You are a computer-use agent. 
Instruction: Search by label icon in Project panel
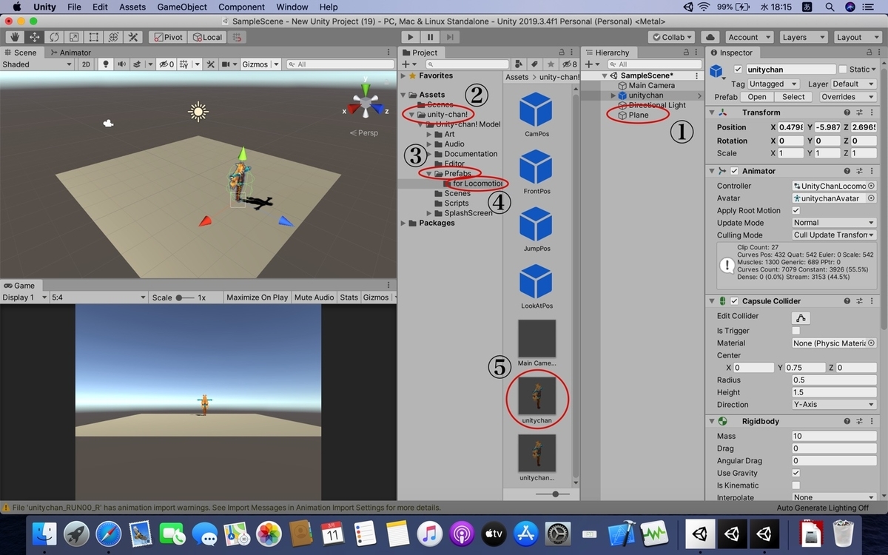coord(534,64)
